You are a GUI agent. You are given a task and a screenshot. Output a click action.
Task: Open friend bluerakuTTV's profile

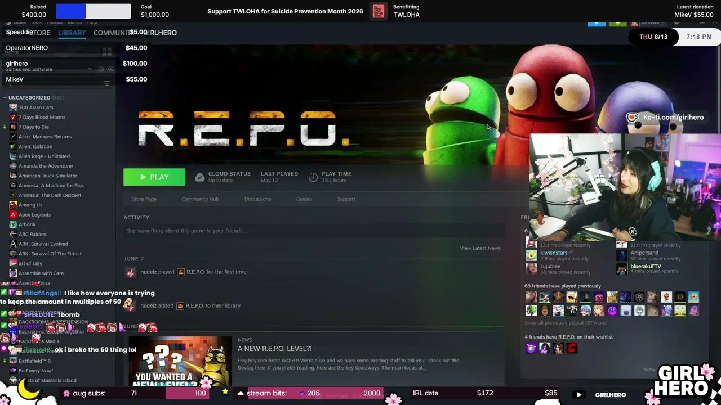point(646,266)
